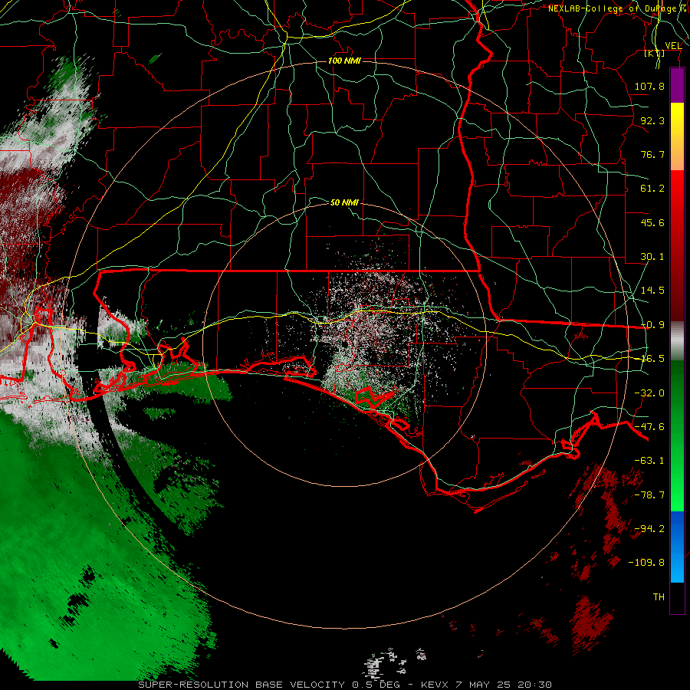
Task: Select the 30.1 velocity scale value
Action: click(x=652, y=257)
